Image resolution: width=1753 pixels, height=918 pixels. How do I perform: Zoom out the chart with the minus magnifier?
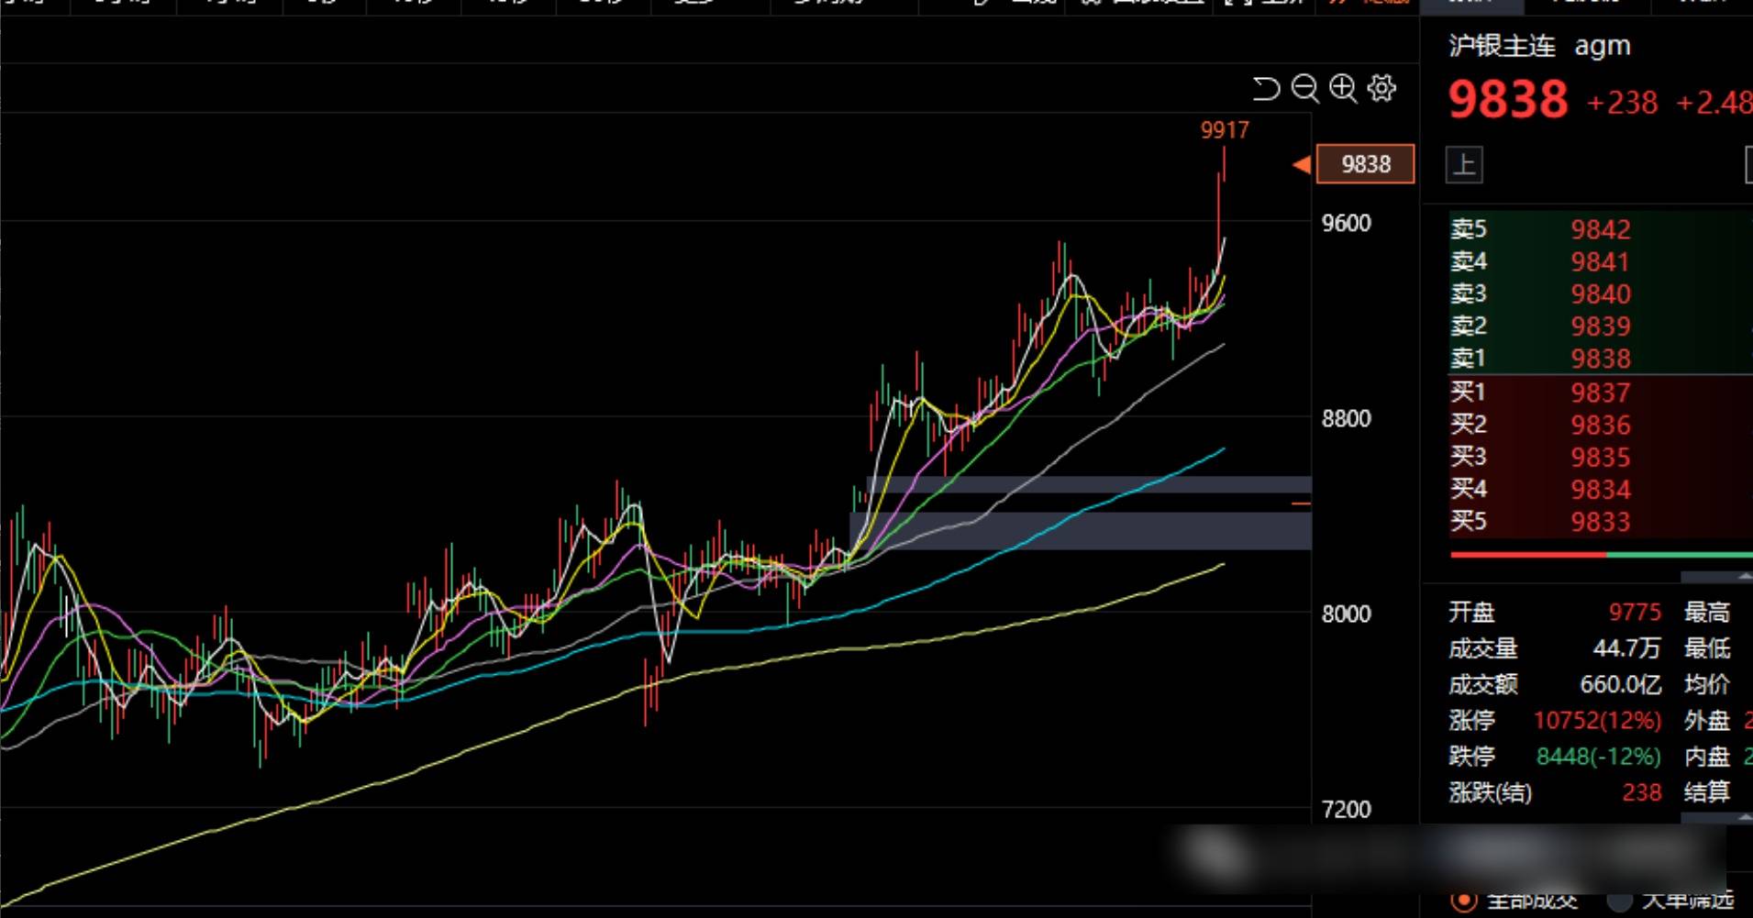point(1304,88)
